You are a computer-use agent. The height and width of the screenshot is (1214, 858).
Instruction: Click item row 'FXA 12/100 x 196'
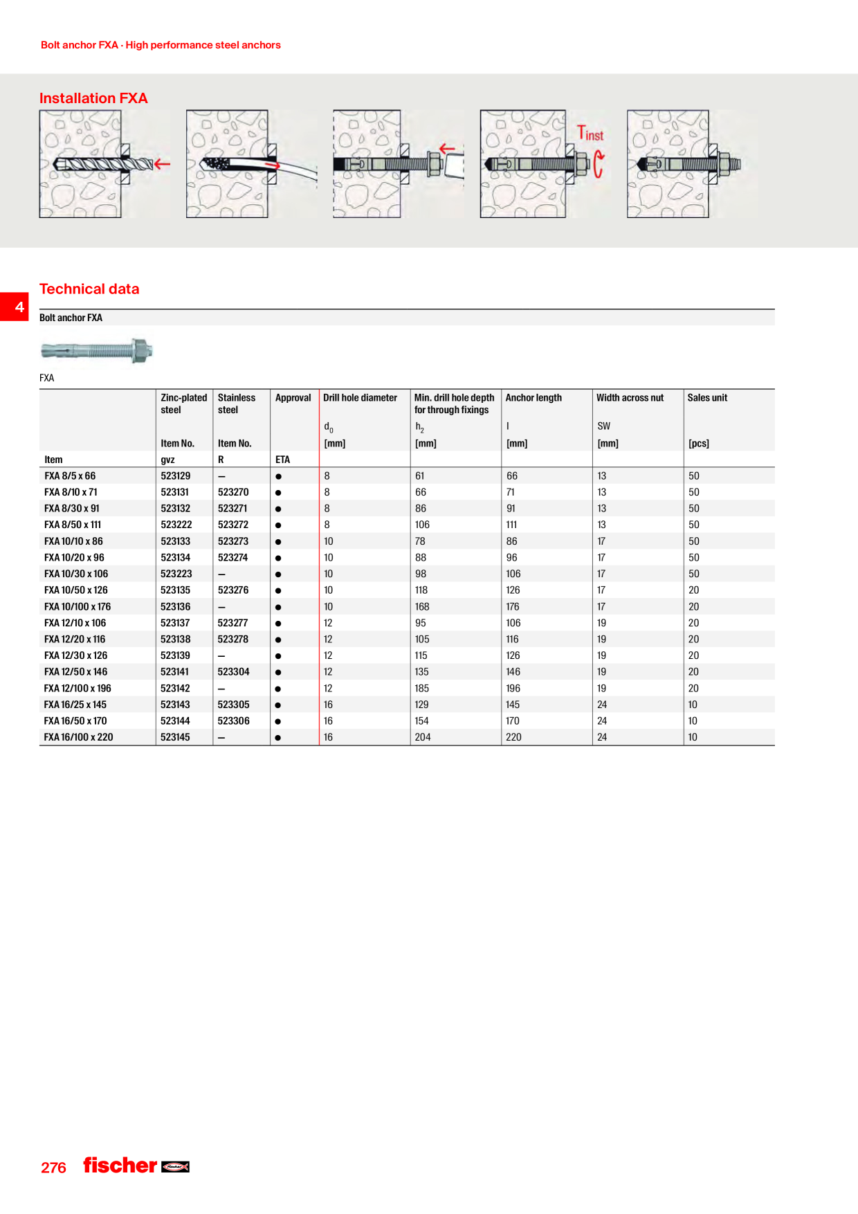(x=407, y=689)
